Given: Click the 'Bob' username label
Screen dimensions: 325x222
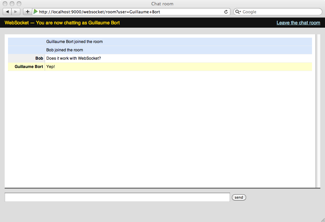Looking at the screenshot, I should tap(39, 58).
